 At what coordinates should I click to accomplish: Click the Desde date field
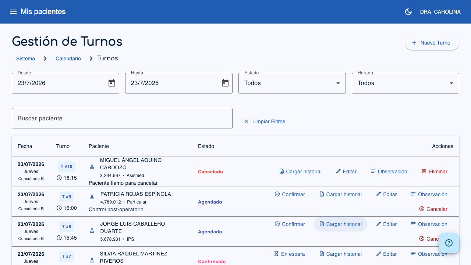[65, 83]
